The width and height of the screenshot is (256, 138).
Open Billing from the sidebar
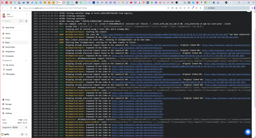coord(8,109)
